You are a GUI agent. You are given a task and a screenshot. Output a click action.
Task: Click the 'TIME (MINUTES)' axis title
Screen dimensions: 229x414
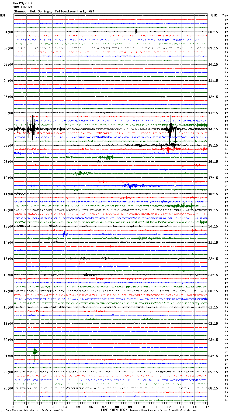pyautogui.click(x=114, y=410)
